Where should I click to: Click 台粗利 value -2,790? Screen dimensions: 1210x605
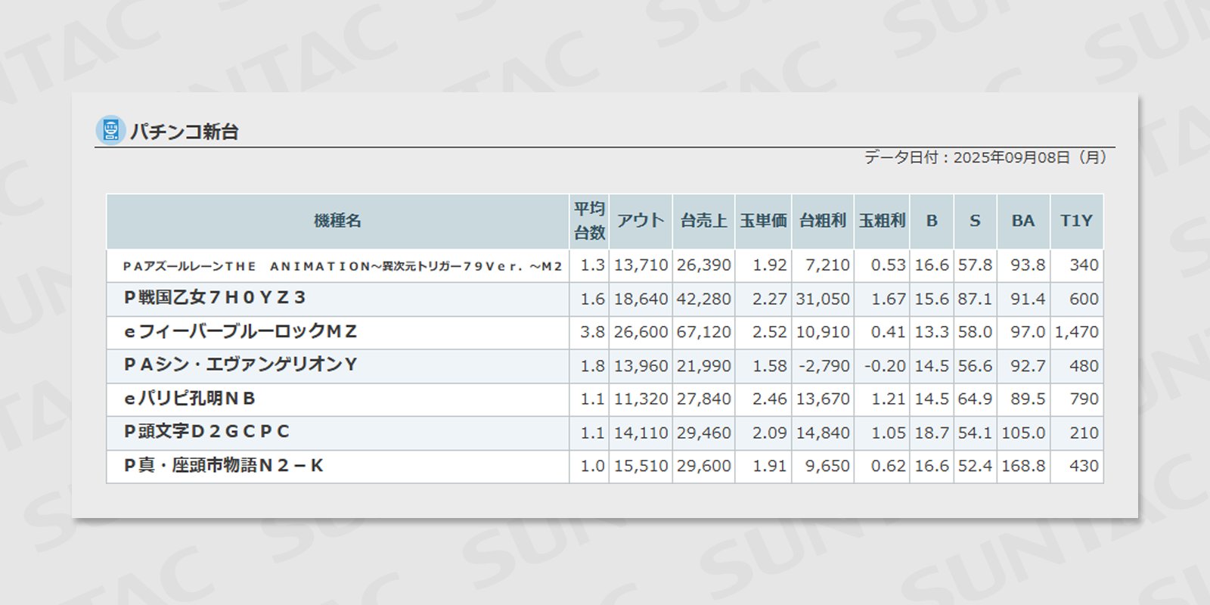coord(824,366)
